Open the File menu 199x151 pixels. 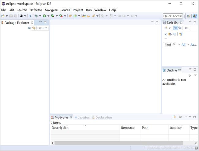pyautogui.click(x=3, y=10)
